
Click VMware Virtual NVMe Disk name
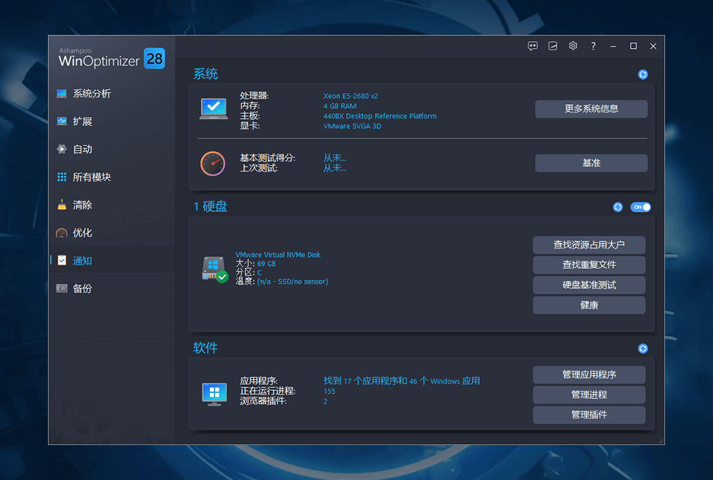point(278,255)
